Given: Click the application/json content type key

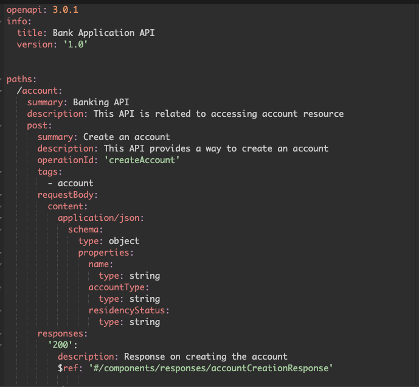Looking at the screenshot, I should click(x=100, y=218).
